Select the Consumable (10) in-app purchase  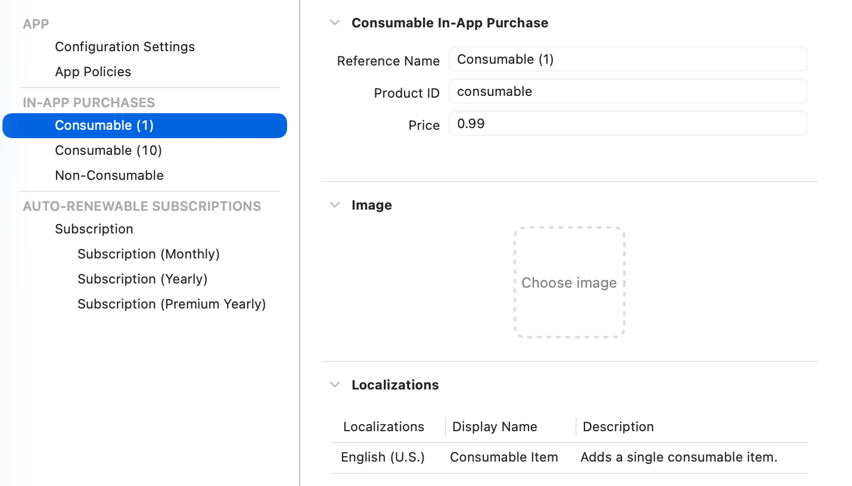108,150
